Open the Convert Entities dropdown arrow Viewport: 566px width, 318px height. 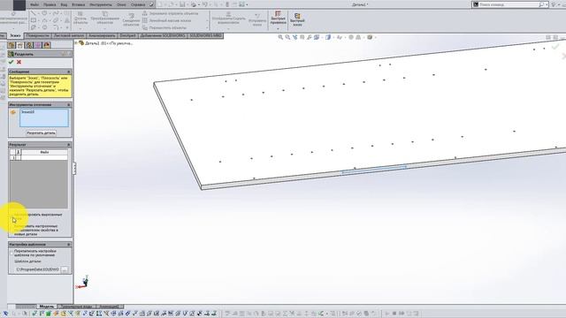pyautogui.click(x=104, y=28)
